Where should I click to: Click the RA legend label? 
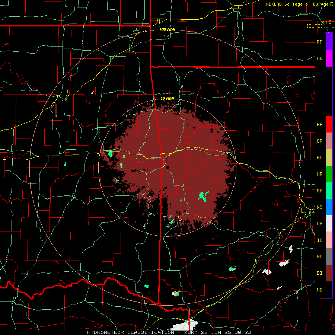319,191
